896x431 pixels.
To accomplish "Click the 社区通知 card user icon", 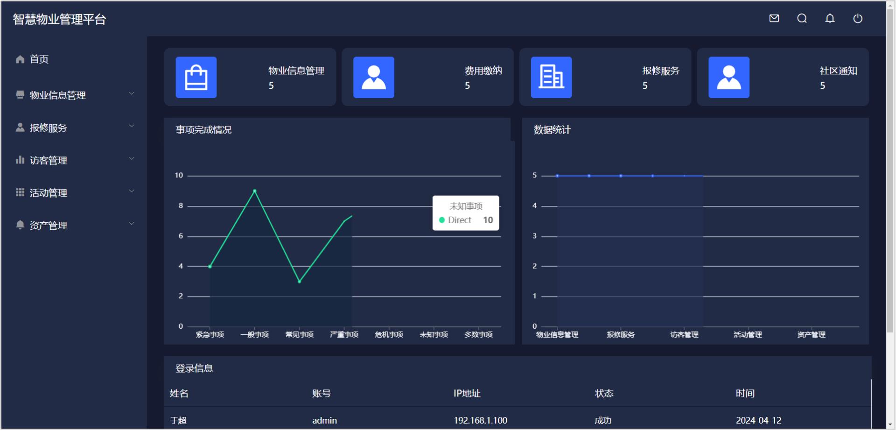I will tap(729, 78).
